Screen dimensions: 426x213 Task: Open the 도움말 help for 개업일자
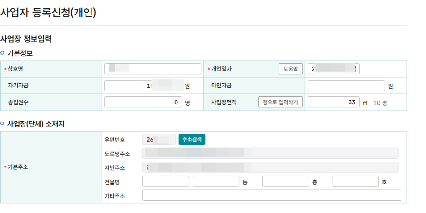click(290, 69)
